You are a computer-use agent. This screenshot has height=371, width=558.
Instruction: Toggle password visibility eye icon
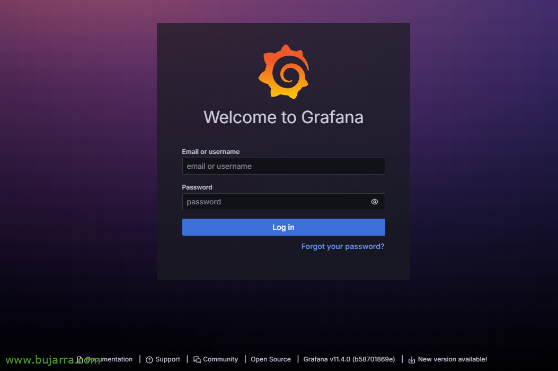pyautogui.click(x=374, y=202)
